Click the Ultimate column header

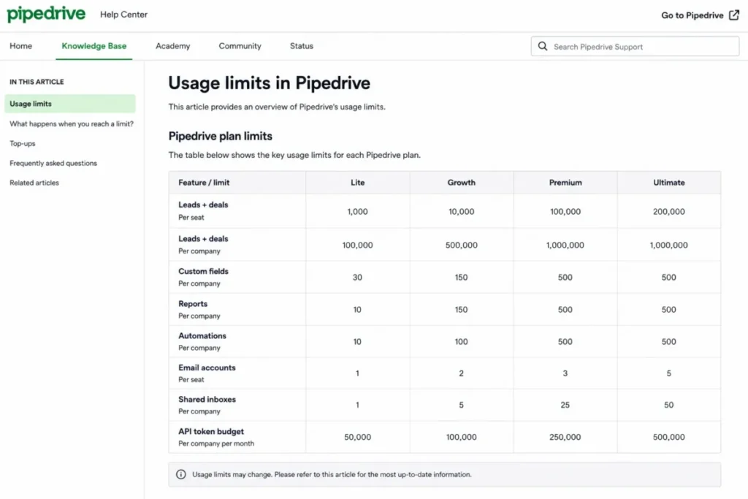(x=669, y=182)
